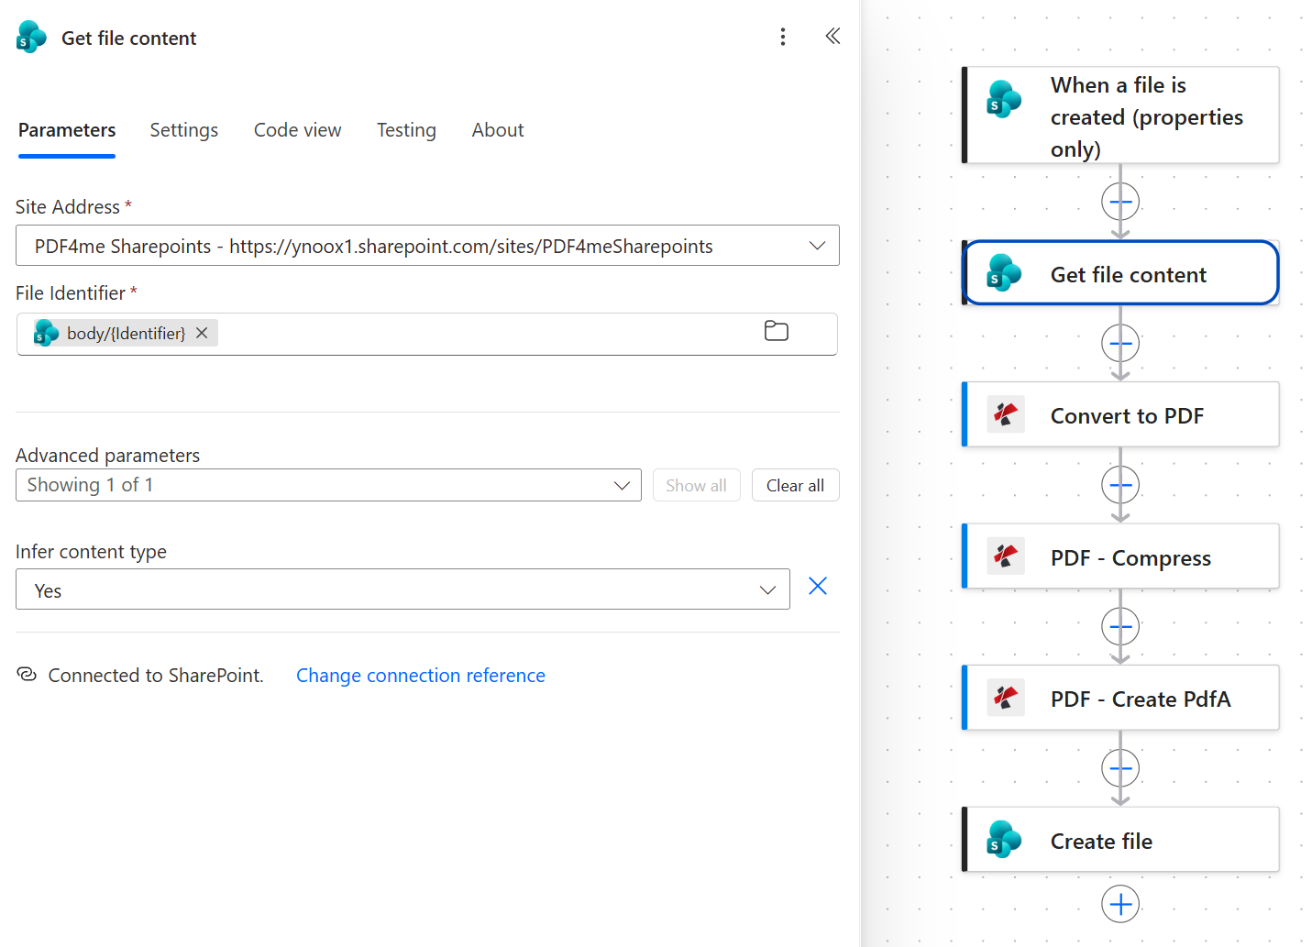Click the Show all button
Image resolution: width=1312 pixels, height=947 pixels.
697,485
